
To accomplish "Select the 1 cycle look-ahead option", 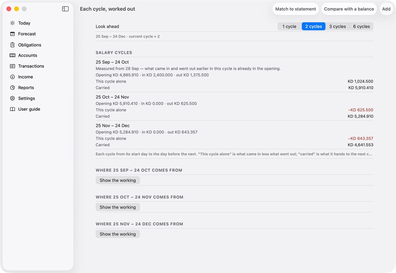I will click(289, 26).
